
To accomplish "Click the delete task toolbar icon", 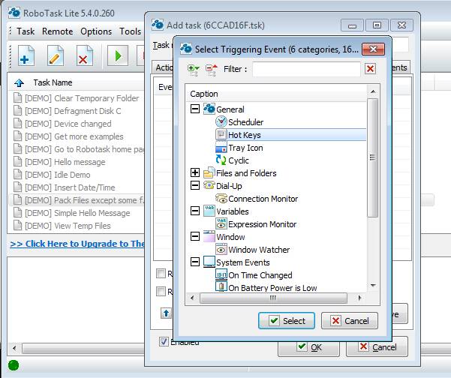I will click(83, 56).
